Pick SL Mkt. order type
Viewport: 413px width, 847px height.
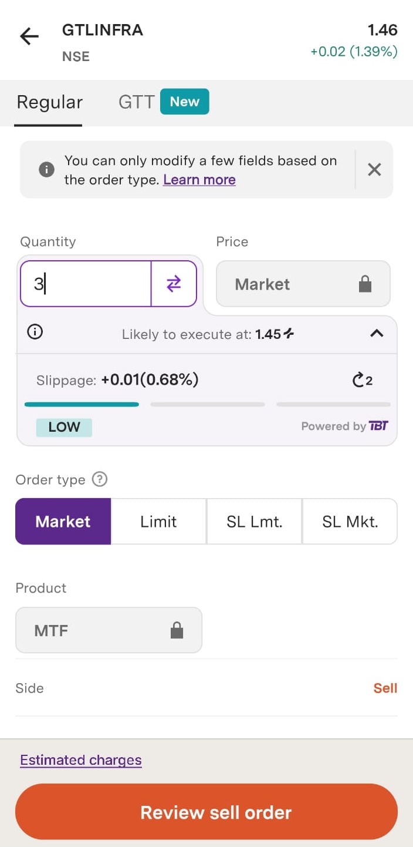pos(350,522)
